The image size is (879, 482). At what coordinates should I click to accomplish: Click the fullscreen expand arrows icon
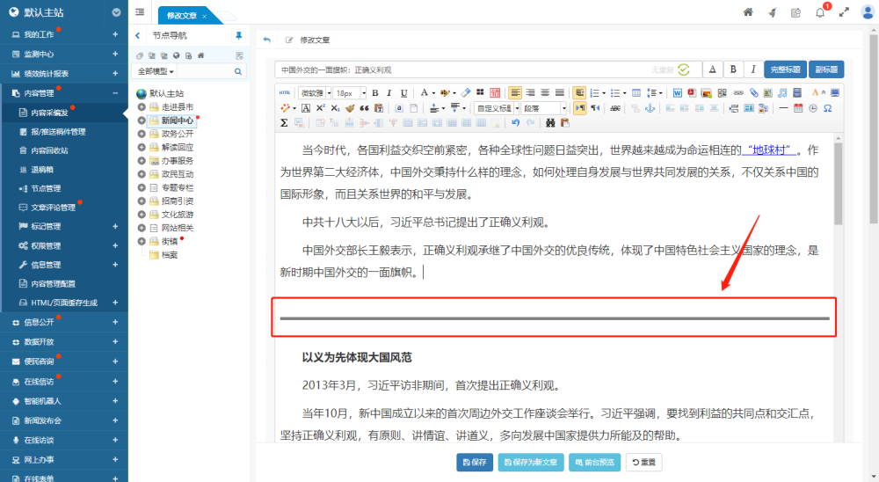pyautogui.click(x=844, y=12)
